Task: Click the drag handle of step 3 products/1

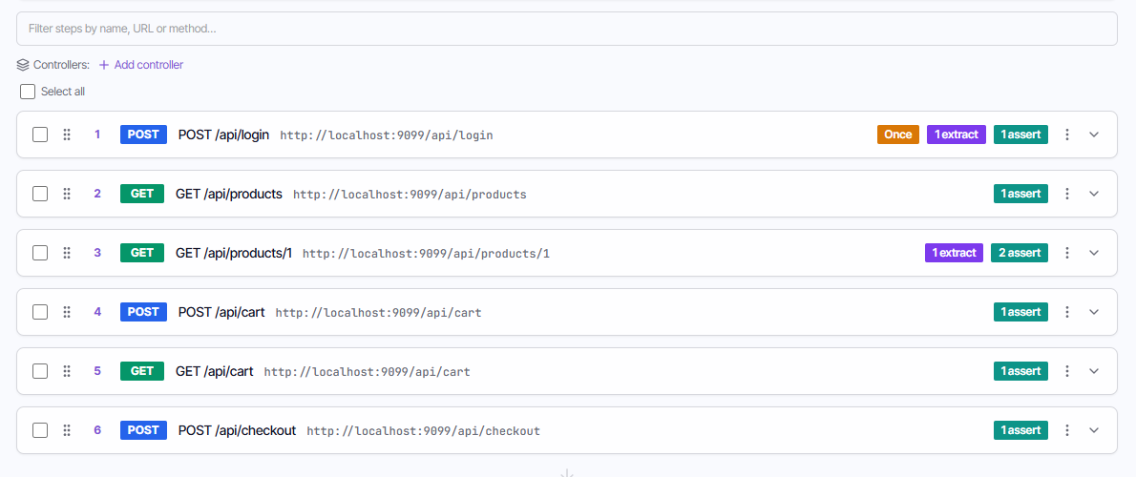Action: (67, 254)
